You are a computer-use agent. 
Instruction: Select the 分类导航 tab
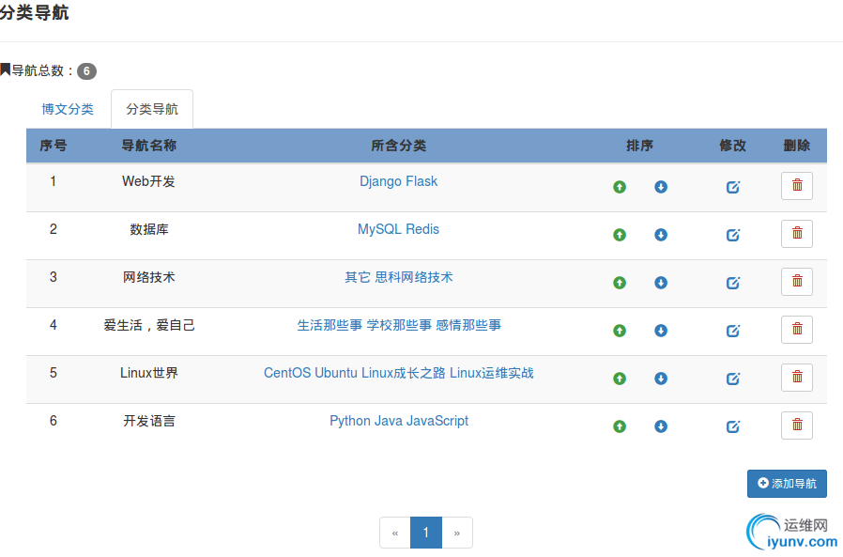[x=152, y=109]
